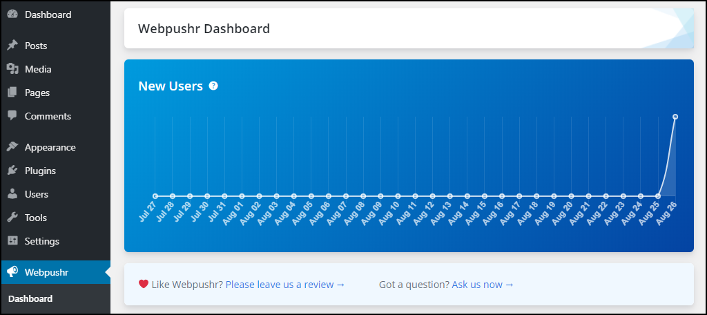Follow the 'Please leave us a review' link
This screenshot has height=315, width=707.
click(x=285, y=285)
